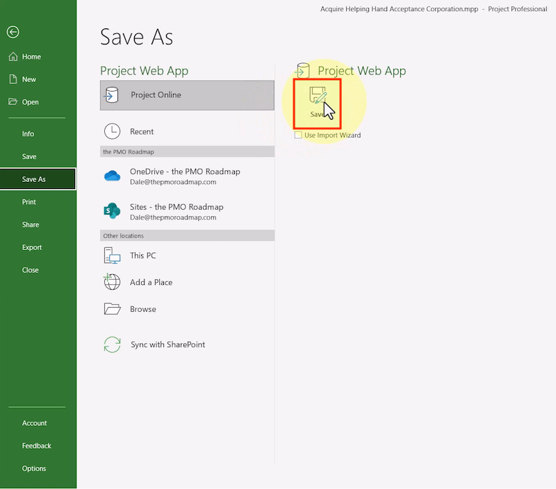Enable the Use Import Wizard checkbox
Viewport: 556px width, 489px height.
pos(298,135)
